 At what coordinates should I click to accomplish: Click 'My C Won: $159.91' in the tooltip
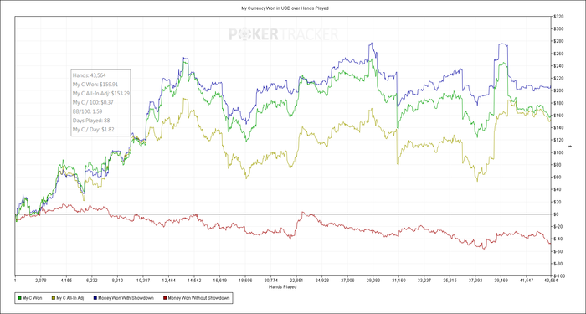click(x=95, y=85)
